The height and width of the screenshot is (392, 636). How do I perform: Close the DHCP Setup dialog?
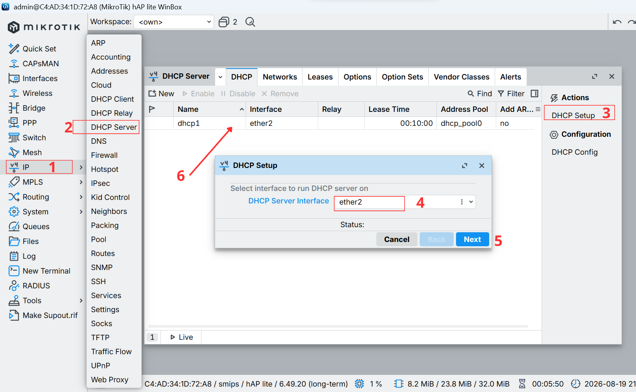pyautogui.click(x=482, y=166)
